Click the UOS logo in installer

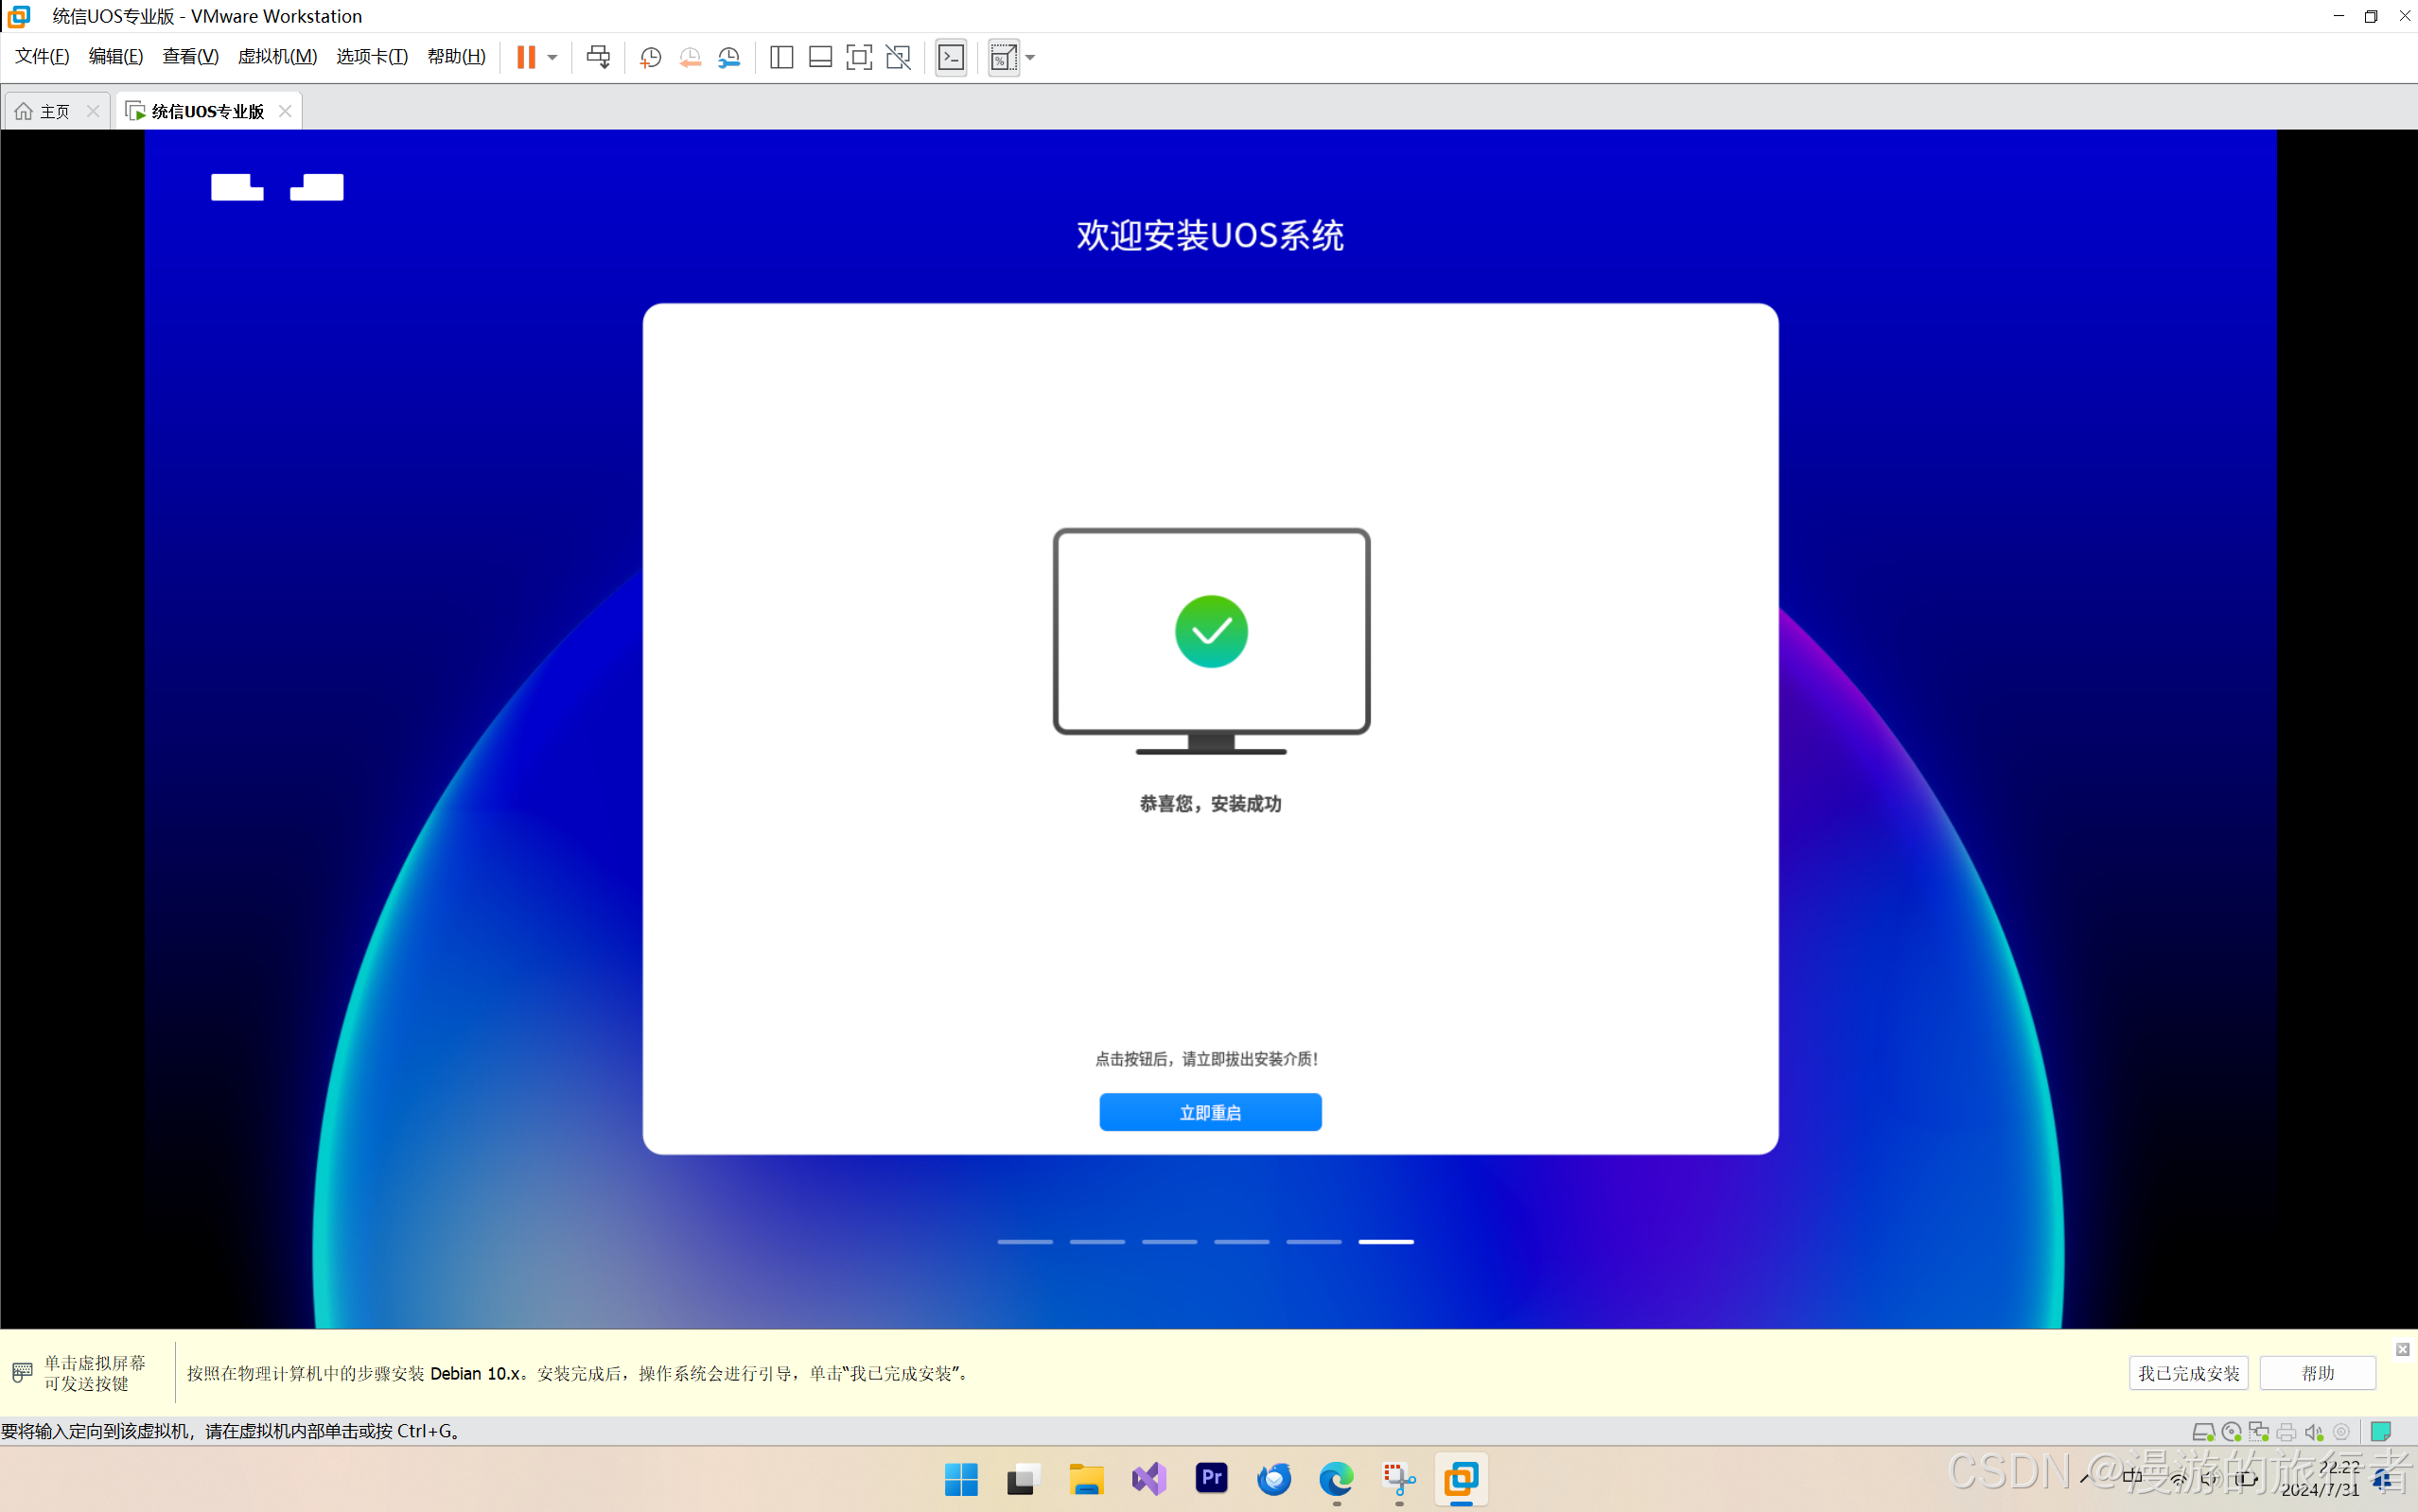[277, 187]
